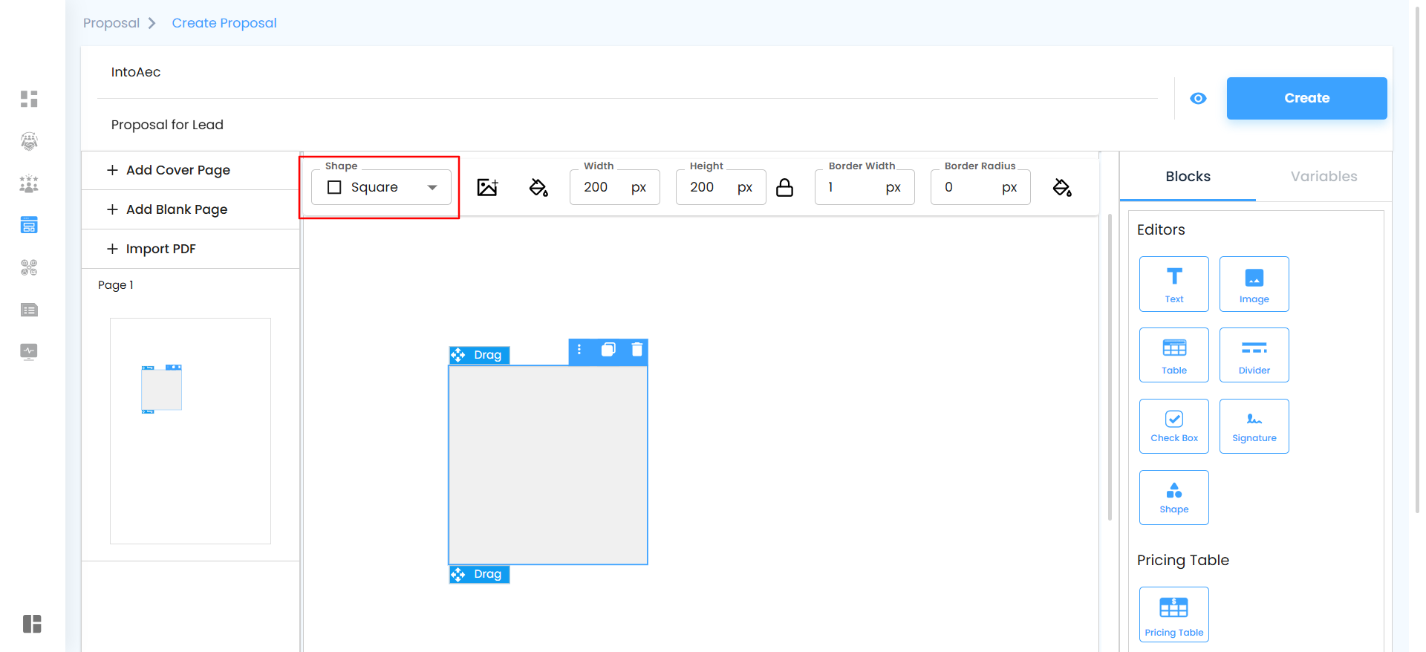1426x652 pixels.
Task: Click the Page 1 label
Action: coord(116,285)
